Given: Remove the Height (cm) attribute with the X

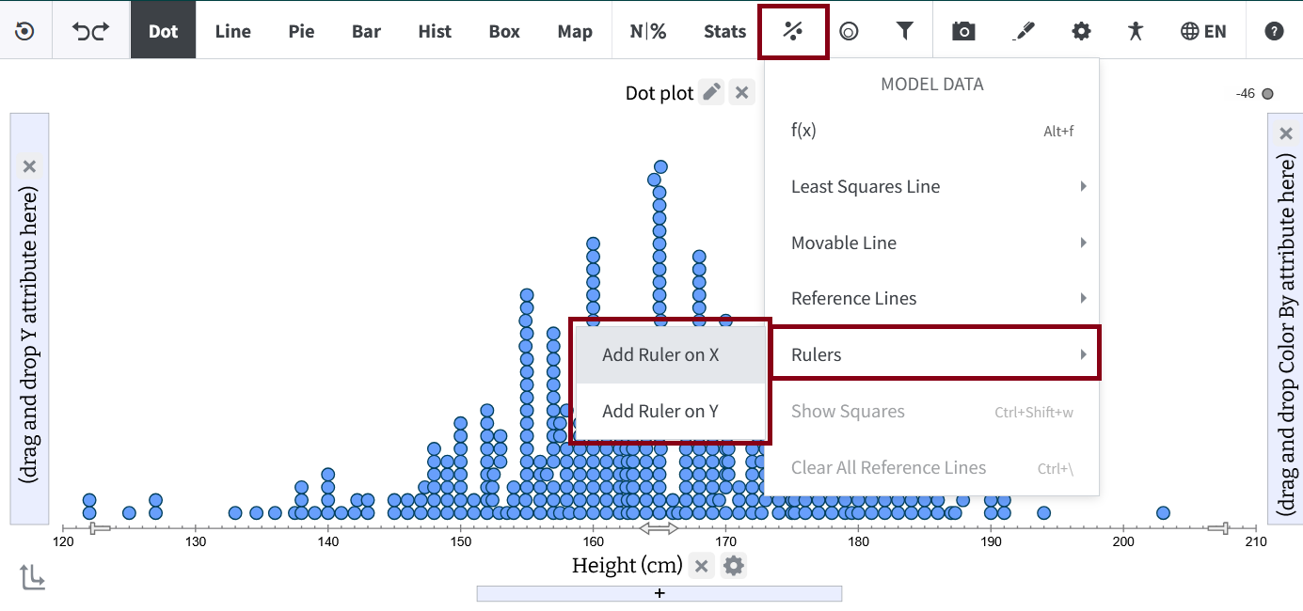Looking at the screenshot, I should point(701,566).
